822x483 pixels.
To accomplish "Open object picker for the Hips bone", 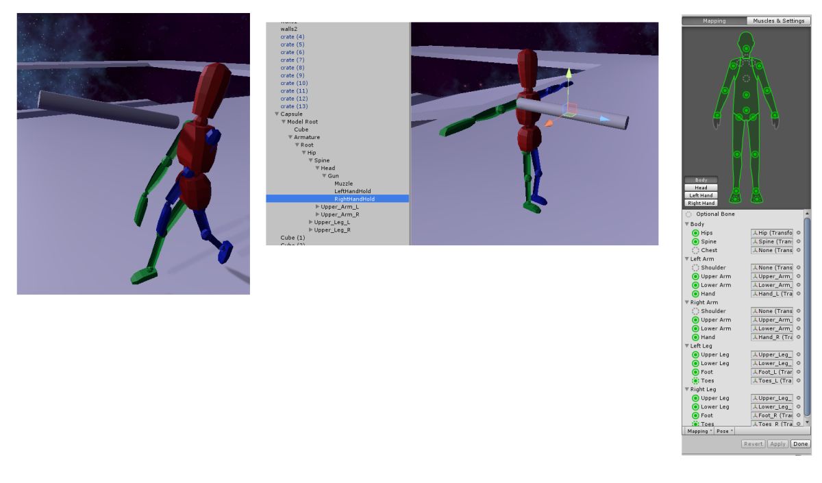I will click(799, 233).
